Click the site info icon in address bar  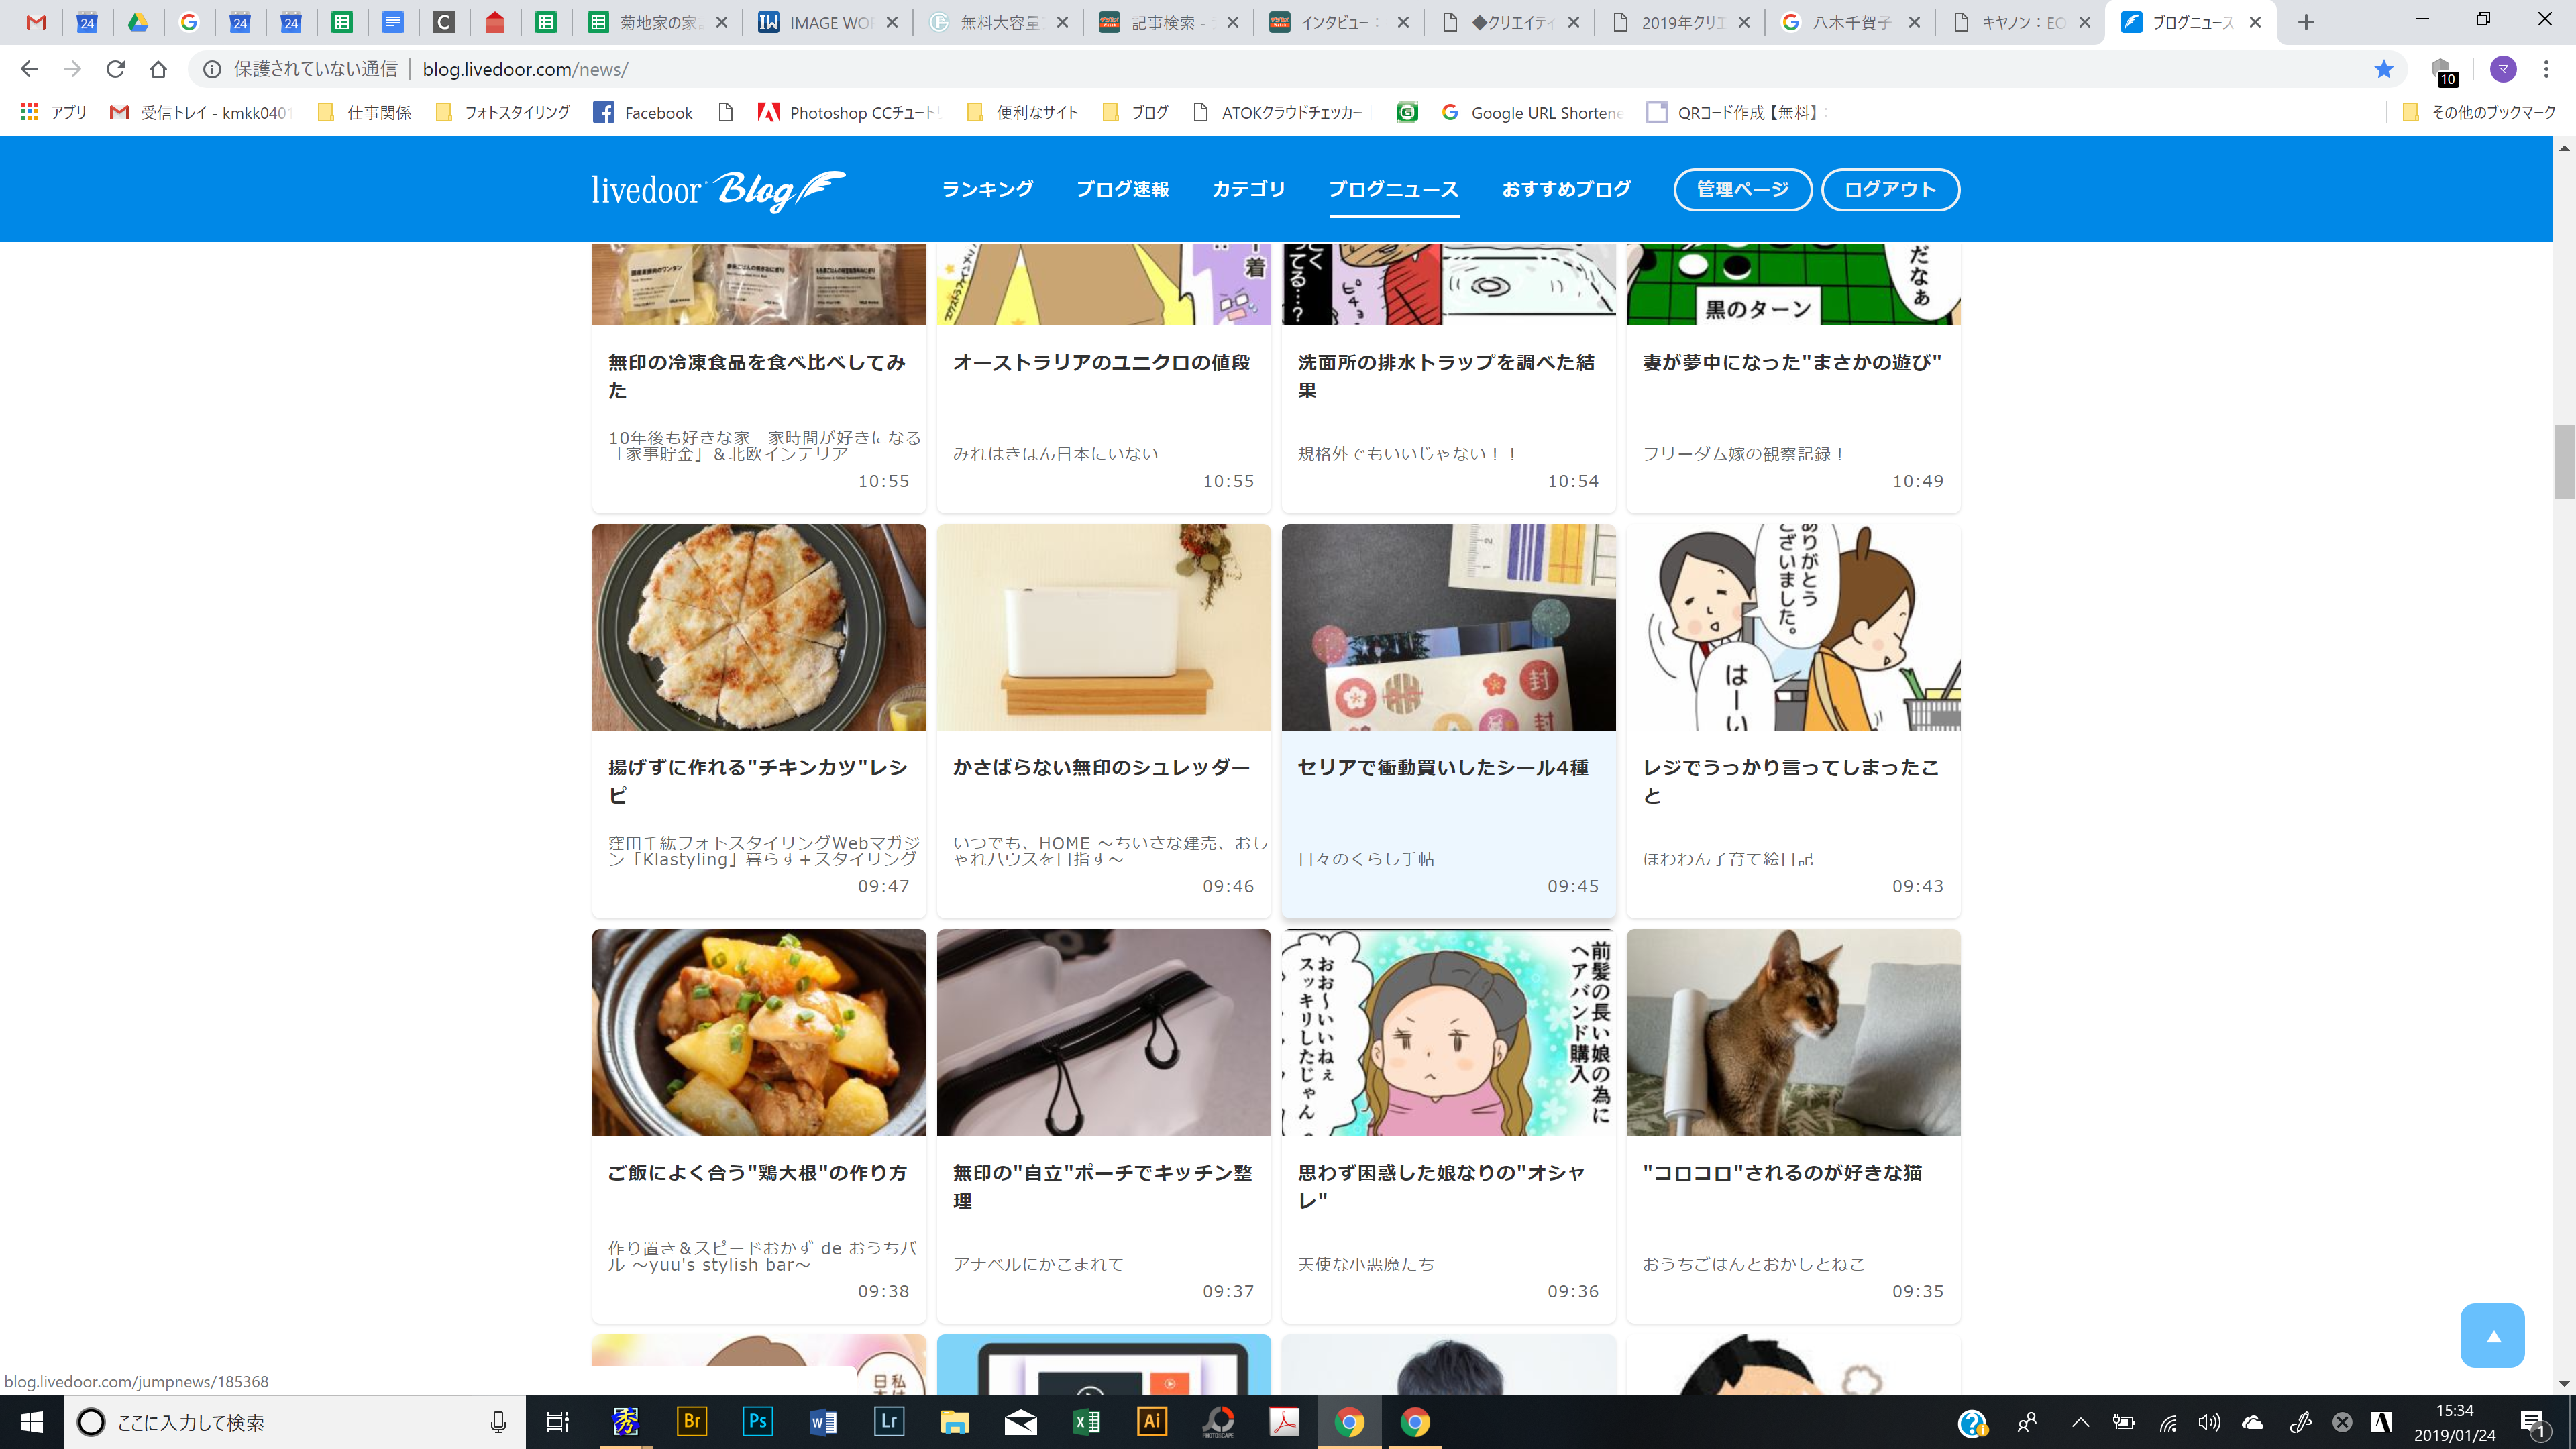point(211,69)
